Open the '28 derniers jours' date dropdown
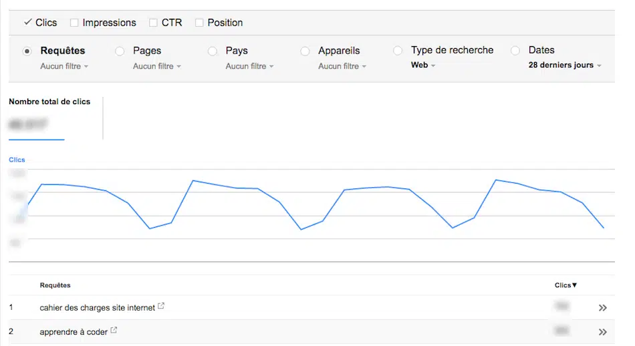The height and width of the screenshot is (346, 635). pyautogui.click(x=565, y=65)
